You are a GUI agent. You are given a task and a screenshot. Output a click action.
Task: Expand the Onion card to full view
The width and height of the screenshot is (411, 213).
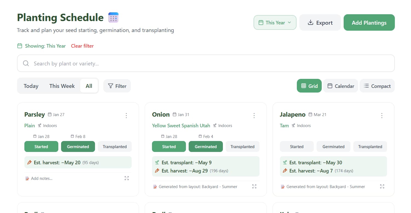point(254,186)
